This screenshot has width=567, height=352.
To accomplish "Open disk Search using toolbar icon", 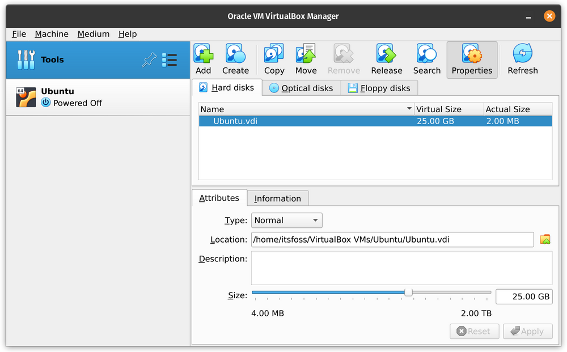I will pyautogui.click(x=426, y=54).
